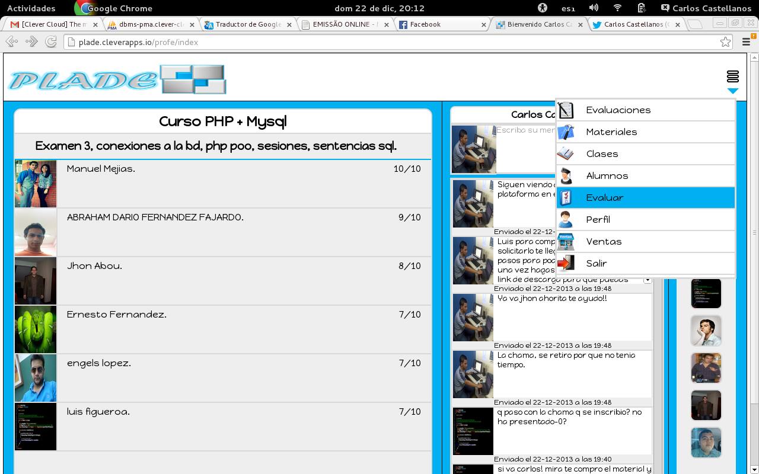Open Perfil from the menu
Viewport: 759px width, 474px height.
(646, 219)
